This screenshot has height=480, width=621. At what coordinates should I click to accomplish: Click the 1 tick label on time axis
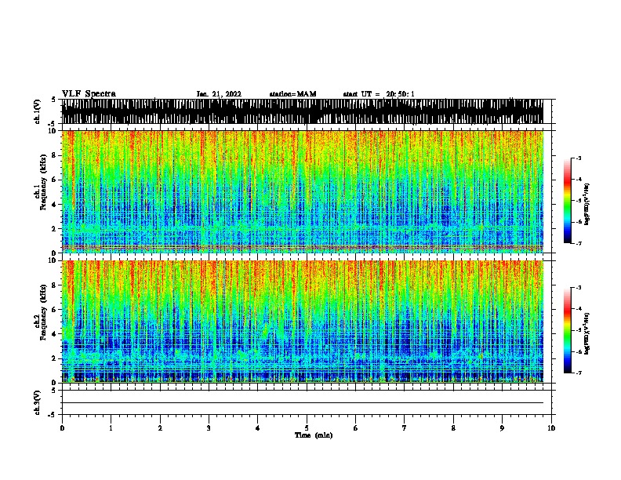[111, 428]
